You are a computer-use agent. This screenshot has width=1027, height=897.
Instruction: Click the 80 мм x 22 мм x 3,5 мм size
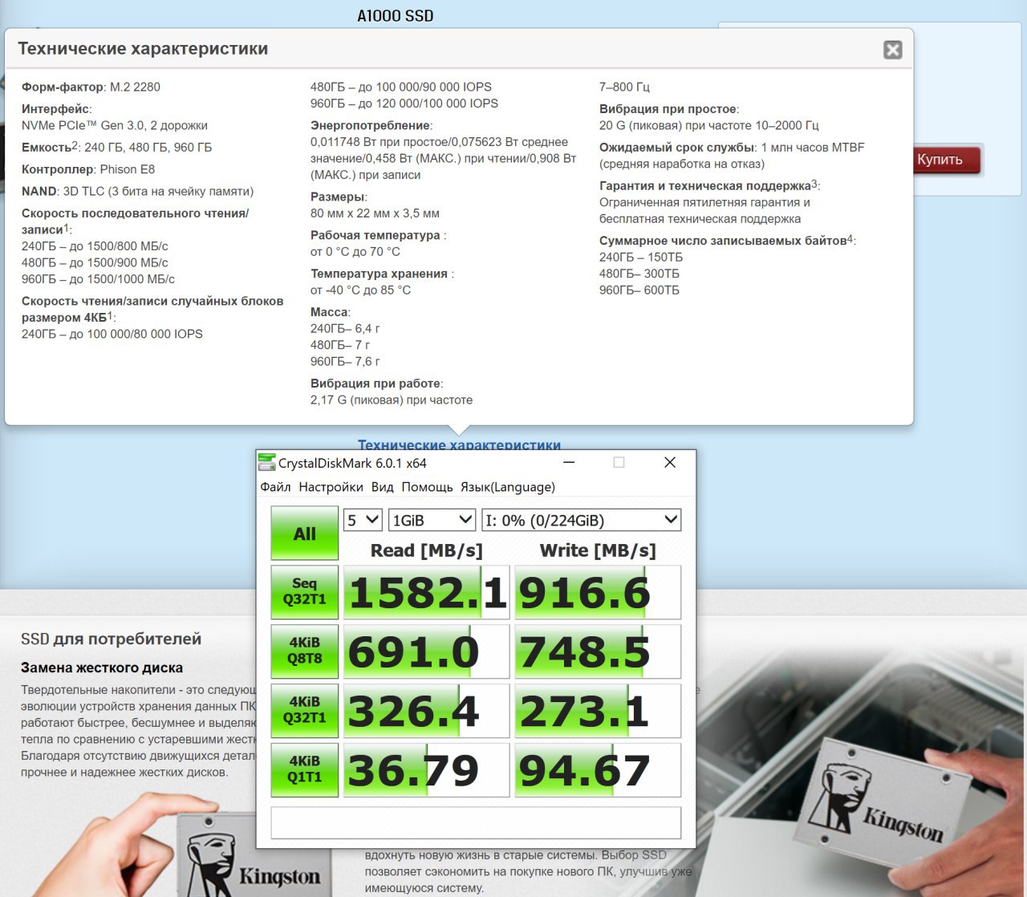point(375,213)
